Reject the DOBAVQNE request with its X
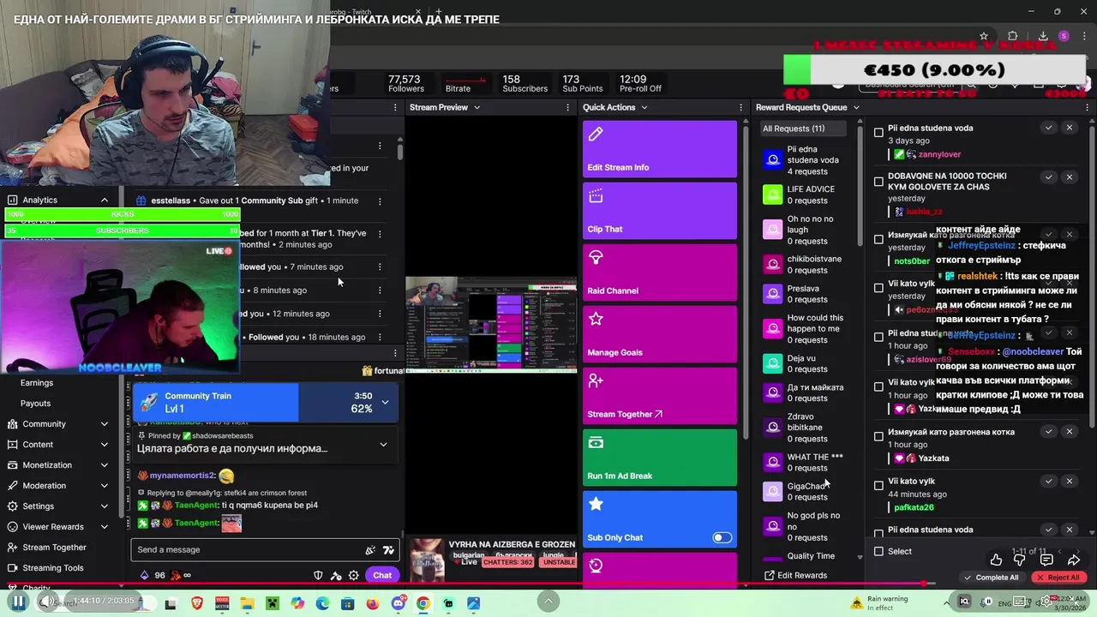Screen dimensions: 1097x617 point(1069,177)
